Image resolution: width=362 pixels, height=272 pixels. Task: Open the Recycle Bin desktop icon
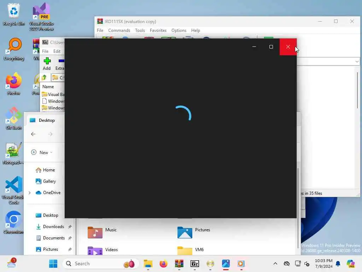14,14
